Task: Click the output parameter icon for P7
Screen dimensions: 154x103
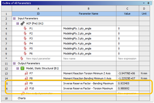Action: pos(26,73)
